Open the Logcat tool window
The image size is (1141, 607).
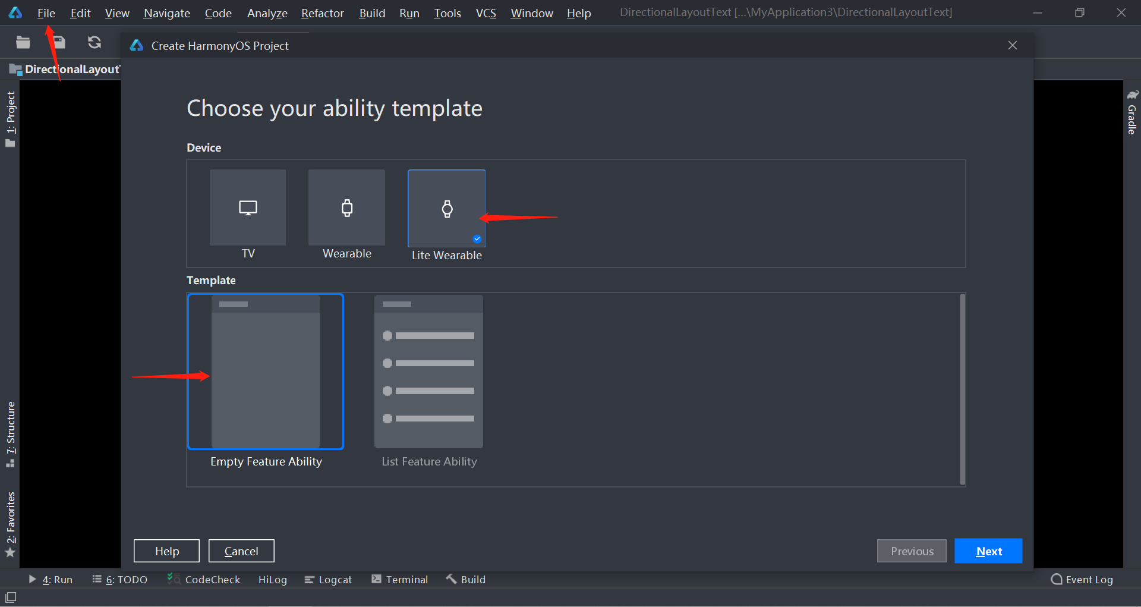tap(328, 580)
